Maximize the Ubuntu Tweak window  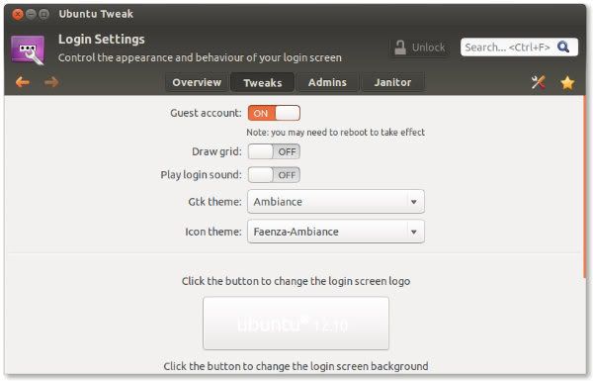click(43, 15)
